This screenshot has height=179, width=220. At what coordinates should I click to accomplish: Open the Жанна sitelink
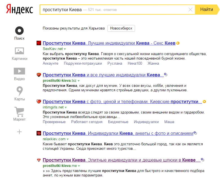tap(153, 63)
